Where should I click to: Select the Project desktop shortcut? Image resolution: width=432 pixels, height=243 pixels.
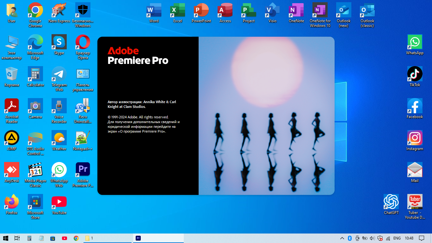pyautogui.click(x=249, y=13)
